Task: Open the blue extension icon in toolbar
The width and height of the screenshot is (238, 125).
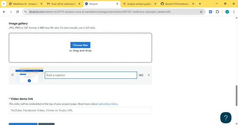Action: tap(211, 12)
